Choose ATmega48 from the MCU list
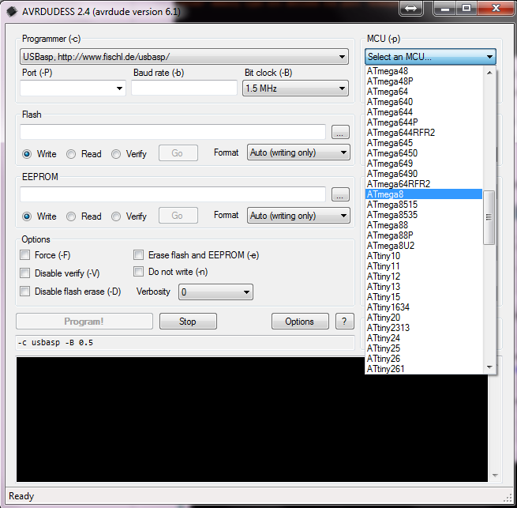This screenshot has height=508, width=517. pos(424,71)
